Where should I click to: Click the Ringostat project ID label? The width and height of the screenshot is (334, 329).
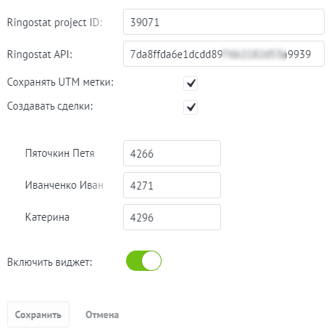tap(55, 23)
